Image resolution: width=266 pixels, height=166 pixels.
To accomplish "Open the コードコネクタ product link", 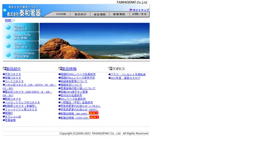I will pos(14,81).
